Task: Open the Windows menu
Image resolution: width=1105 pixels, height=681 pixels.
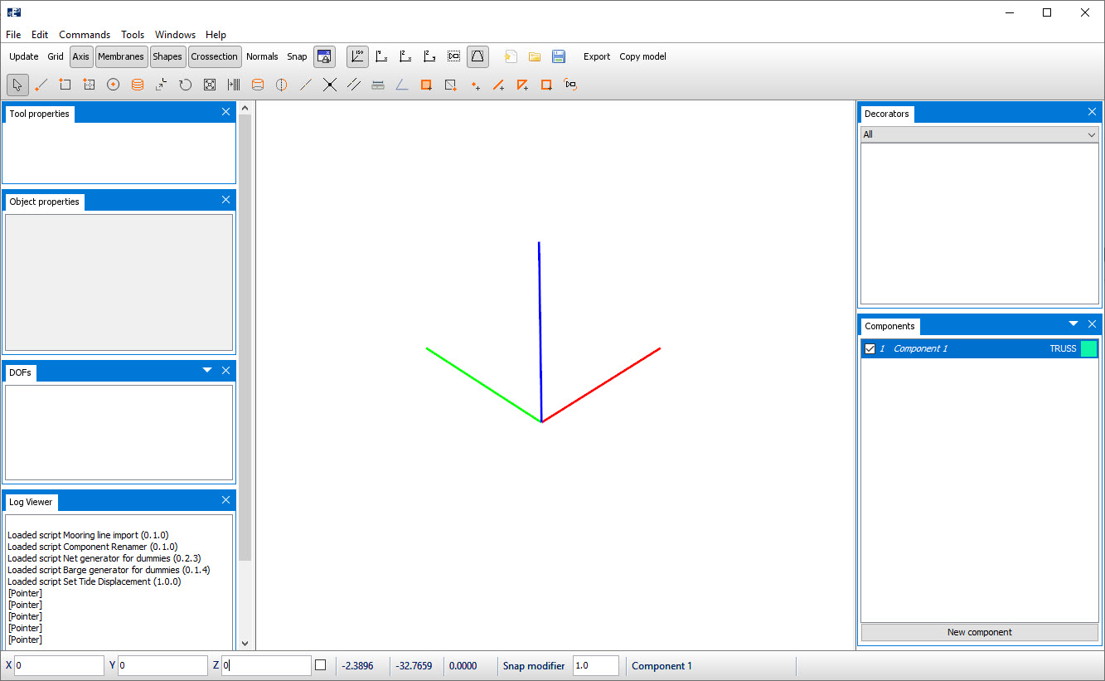Action: [x=176, y=35]
